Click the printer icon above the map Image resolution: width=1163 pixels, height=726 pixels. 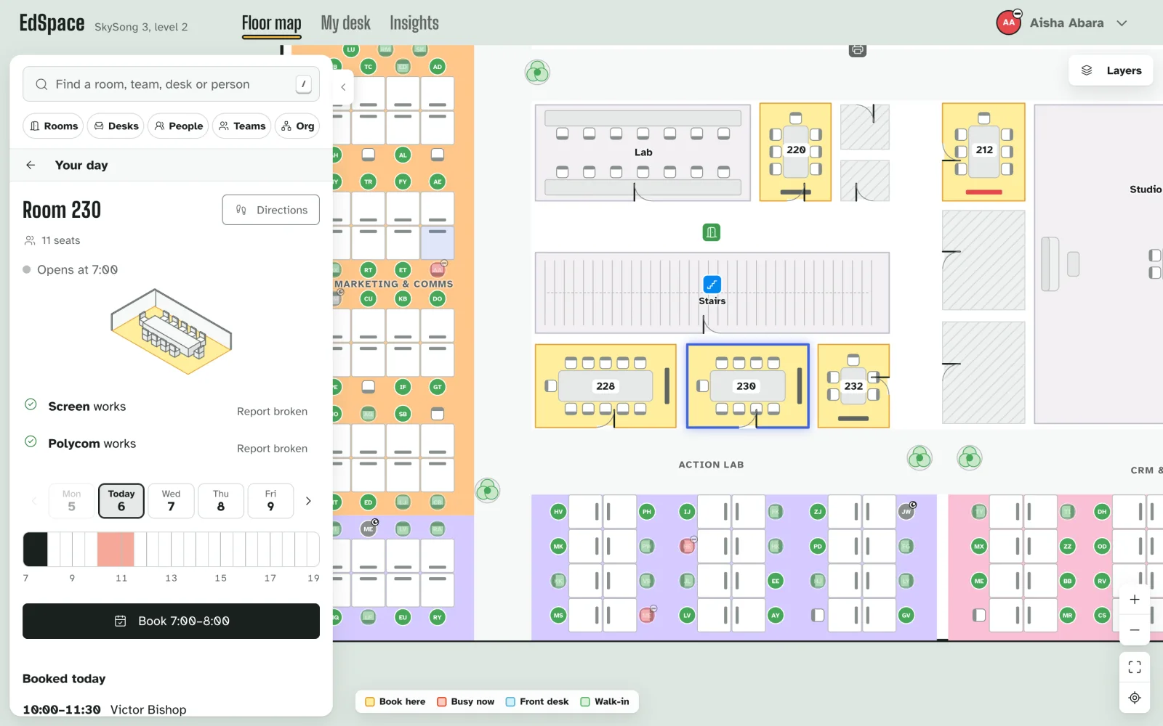point(858,50)
